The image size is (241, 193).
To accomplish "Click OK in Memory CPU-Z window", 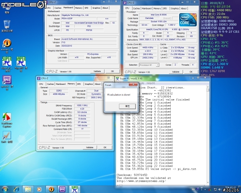I will click(105, 147).
